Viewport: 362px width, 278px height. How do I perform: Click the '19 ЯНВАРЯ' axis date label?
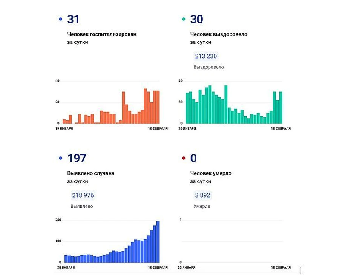(x=64, y=128)
